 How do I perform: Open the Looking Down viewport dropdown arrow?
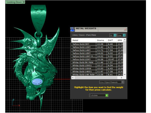(24, 2)
